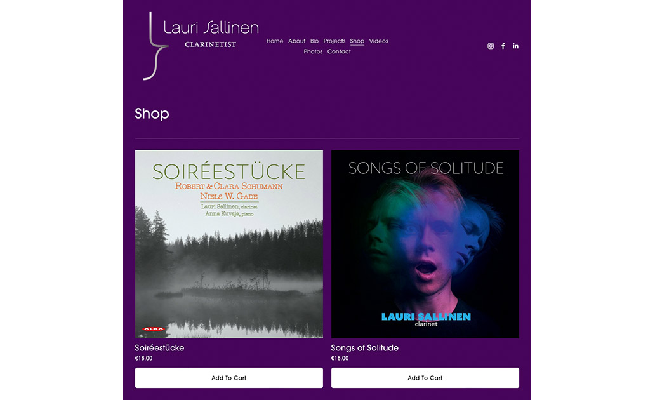Select the Shop menu item
This screenshot has height=400, width=655.
point(357,41)
